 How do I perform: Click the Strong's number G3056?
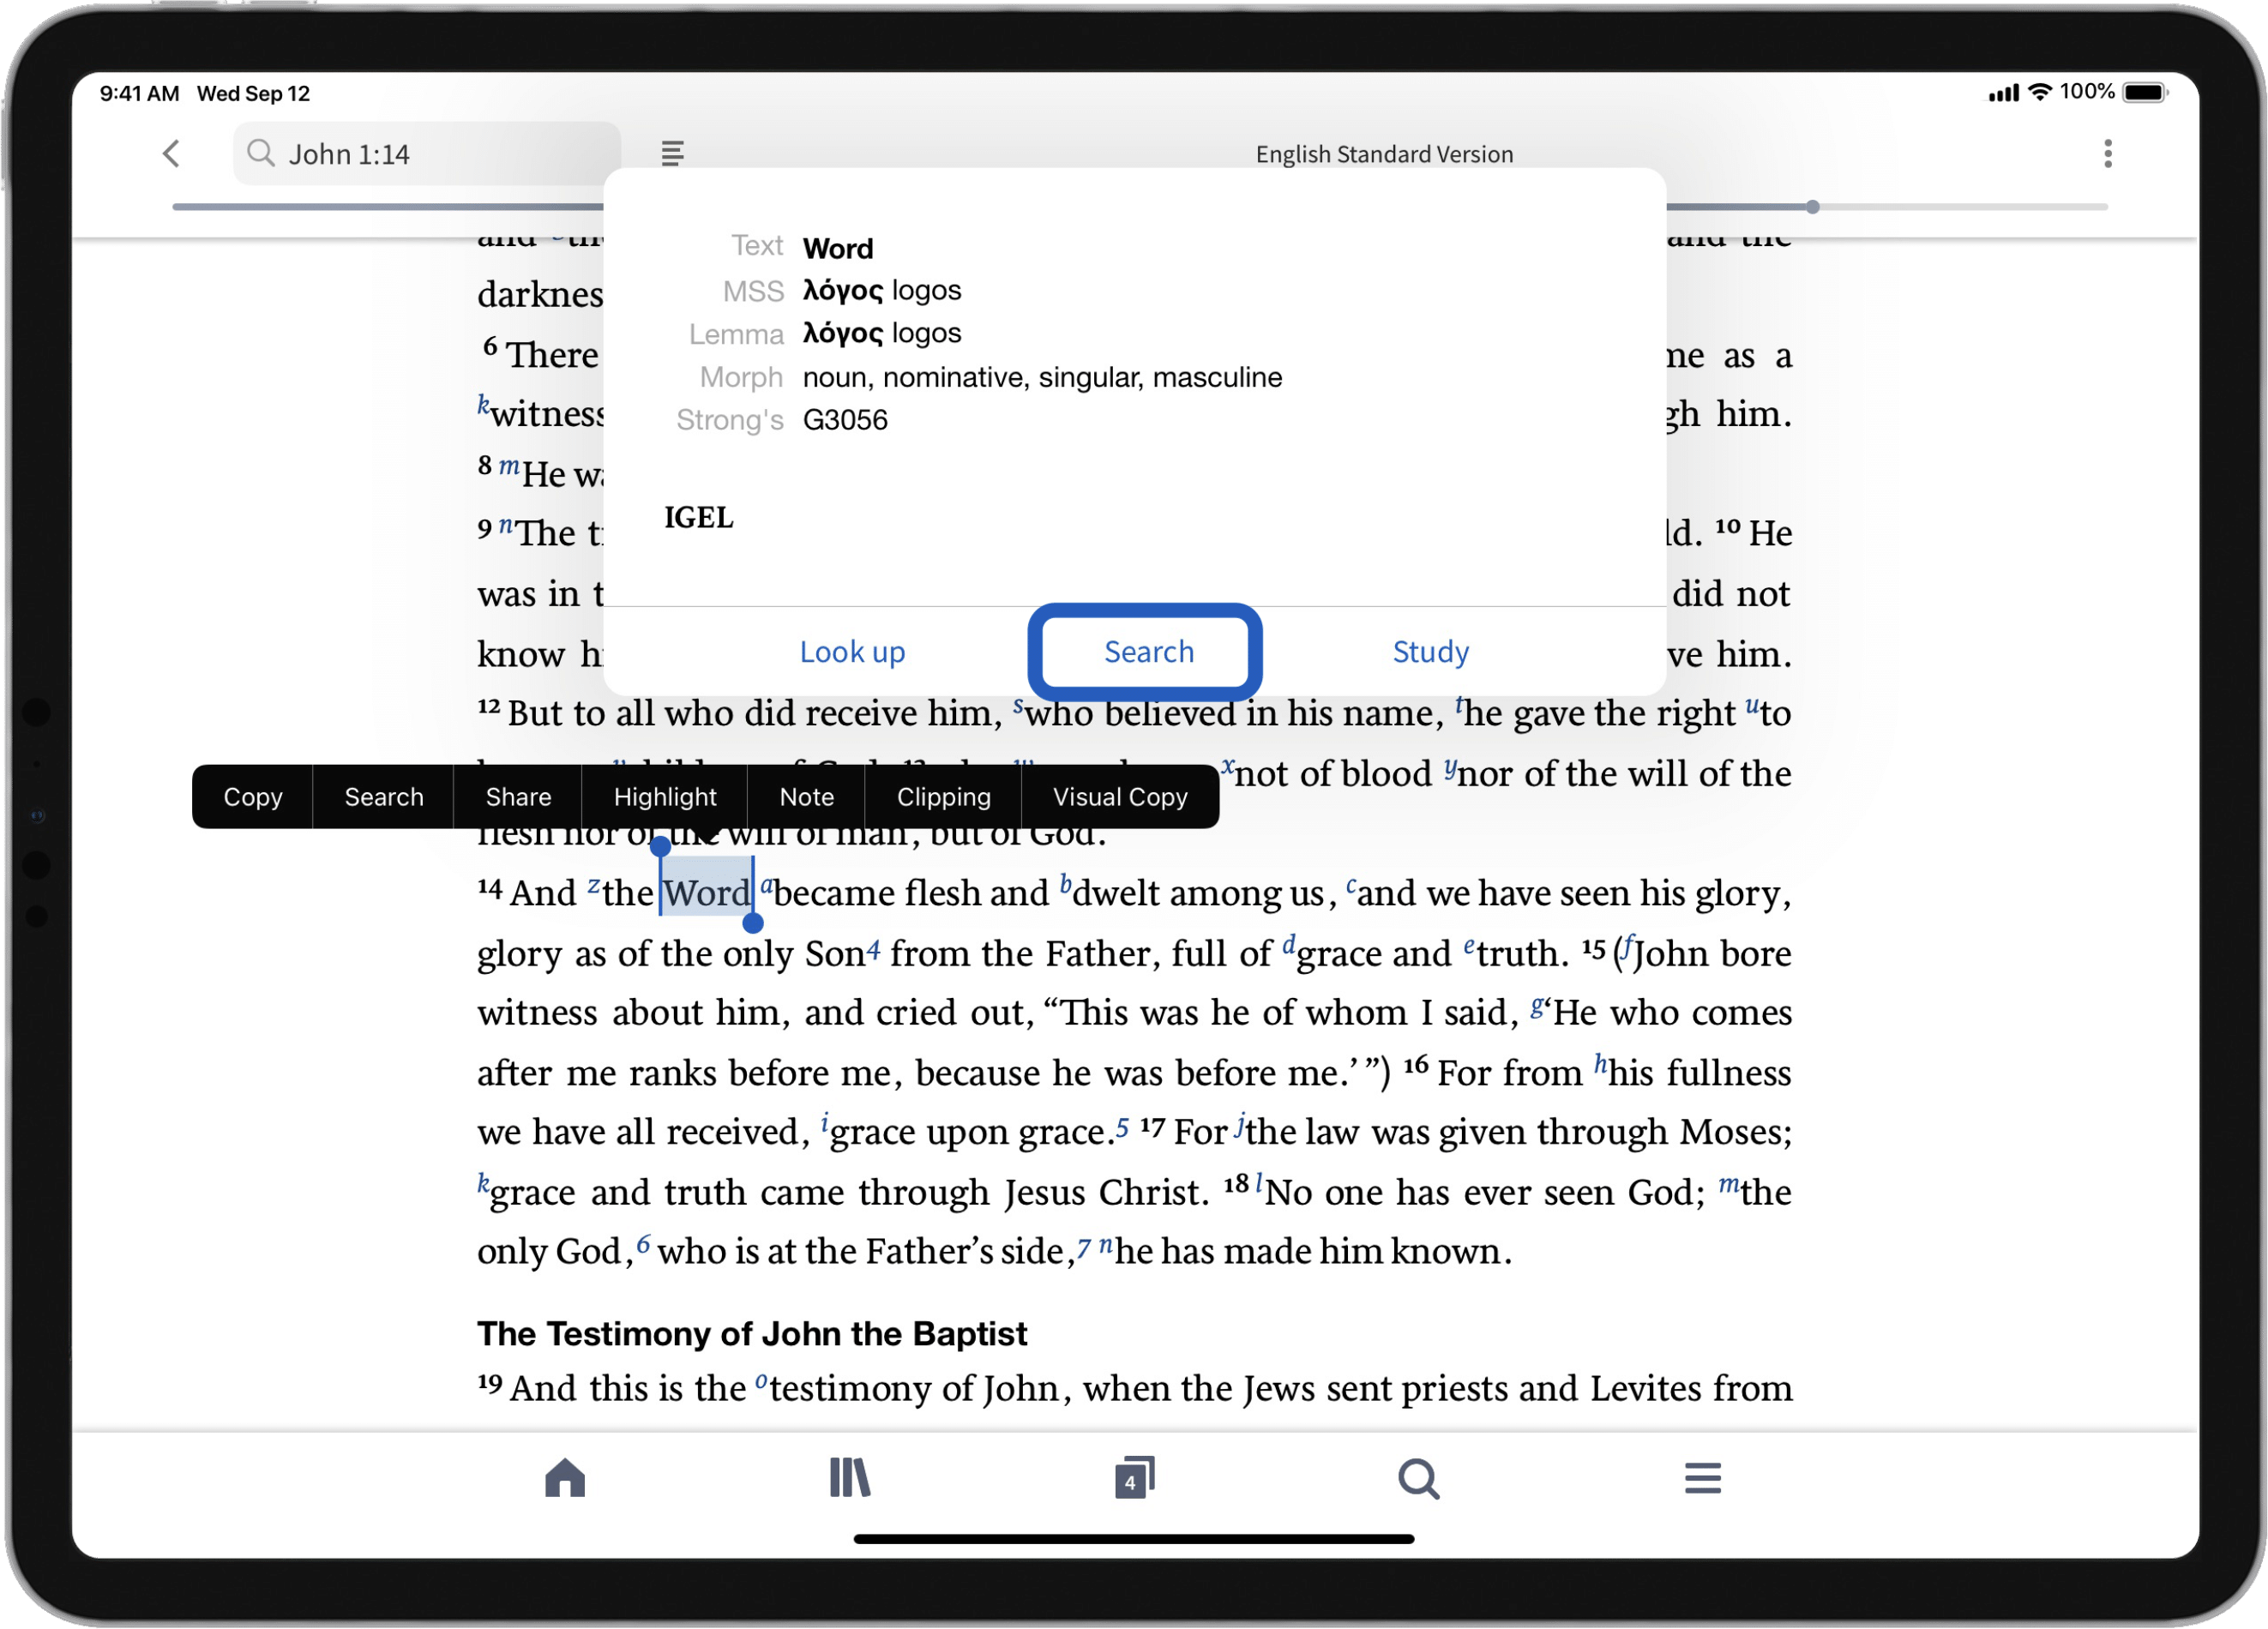(x=845, y=420)
